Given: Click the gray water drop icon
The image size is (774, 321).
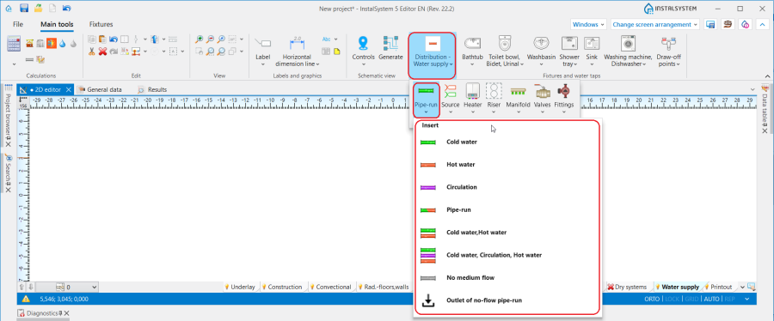Looking at the screenshot, I should (x=74, y=43).
